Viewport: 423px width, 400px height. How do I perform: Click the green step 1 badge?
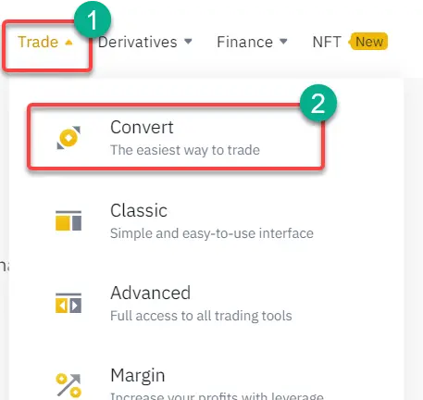click(93, 20)
